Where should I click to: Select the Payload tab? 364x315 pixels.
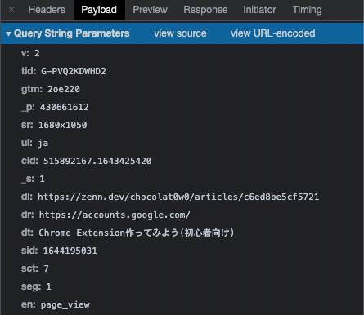99,10
